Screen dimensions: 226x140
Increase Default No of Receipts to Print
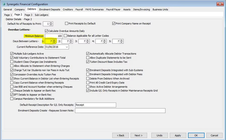click(51, 23)
